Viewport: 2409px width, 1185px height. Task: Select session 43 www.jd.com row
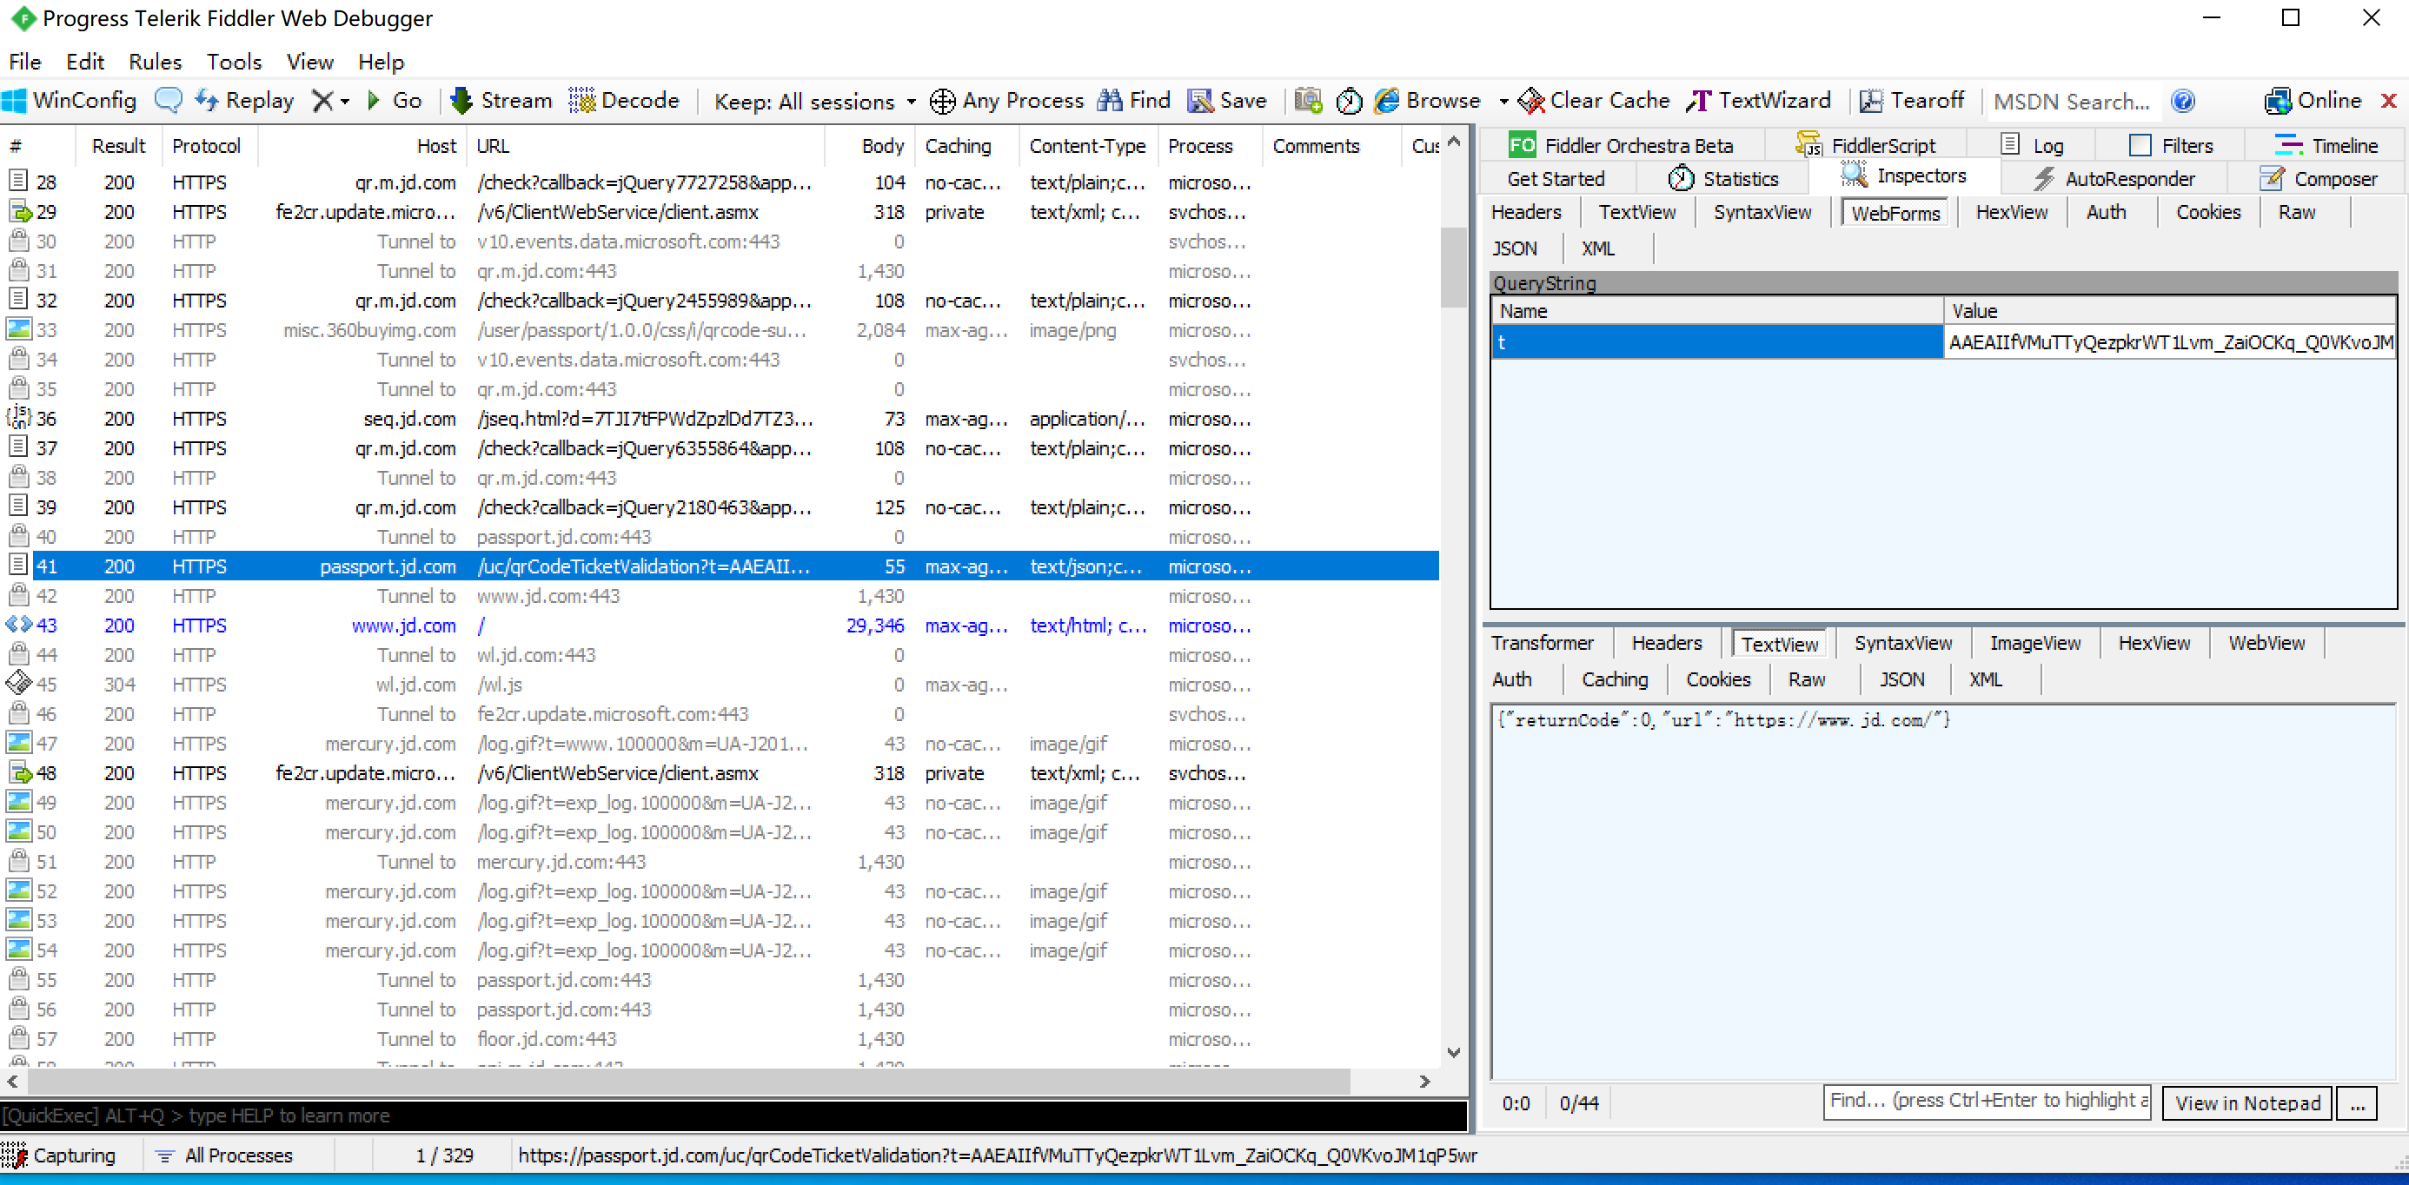coord(402,626)
